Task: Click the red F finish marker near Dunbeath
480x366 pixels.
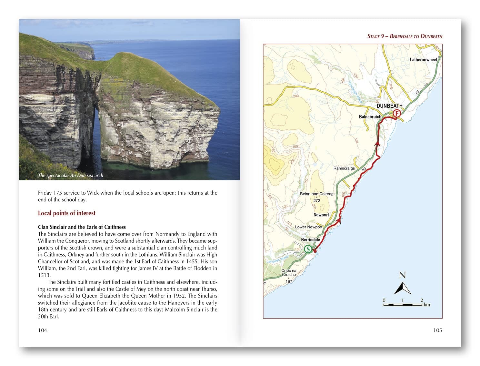Action: pos(396,114)
